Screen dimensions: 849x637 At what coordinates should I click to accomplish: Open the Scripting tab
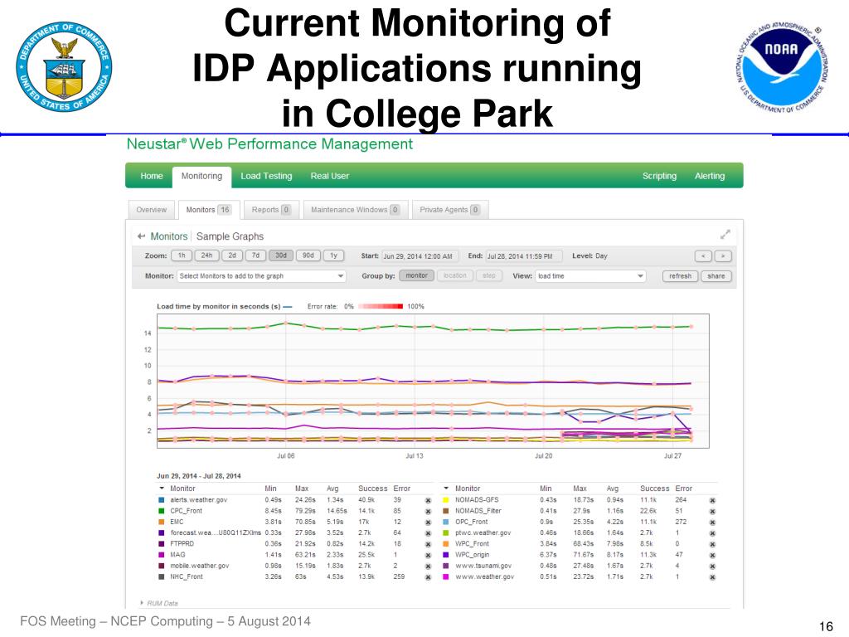point(659,176)
